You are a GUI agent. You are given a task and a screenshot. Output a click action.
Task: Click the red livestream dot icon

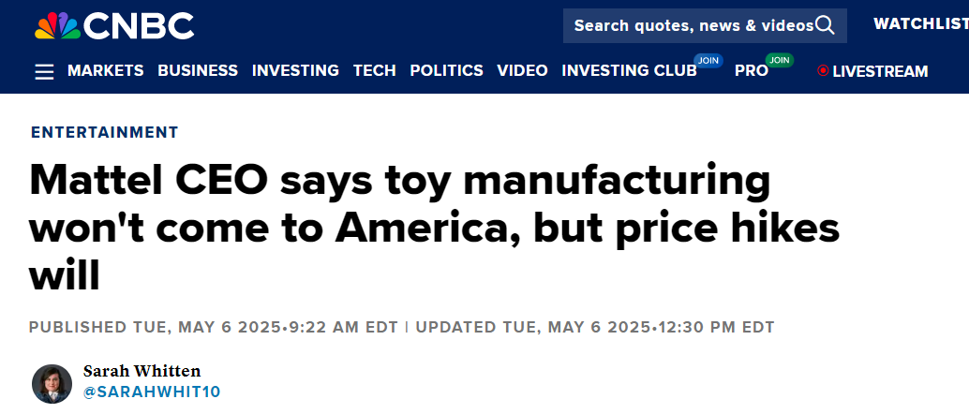tap(823, 71)
